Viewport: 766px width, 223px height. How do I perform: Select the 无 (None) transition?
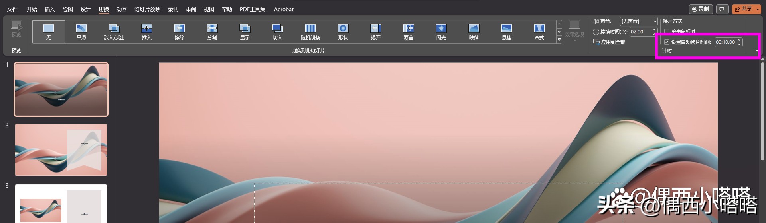tap(48, 32)
